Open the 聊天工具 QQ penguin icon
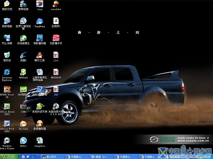 [x=39, y=55]
